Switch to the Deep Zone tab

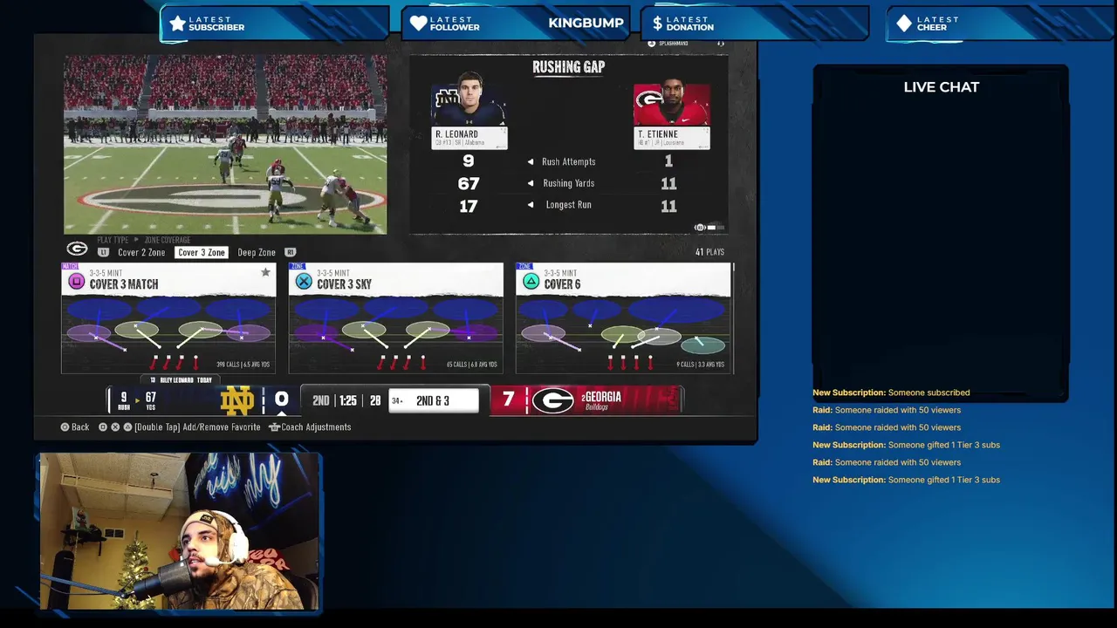(257, 252)
